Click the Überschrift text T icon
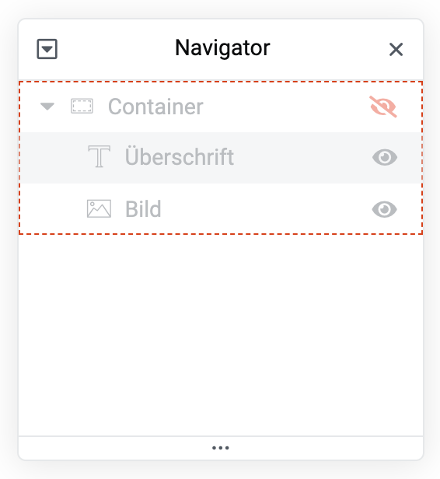440x479 pixels. click(x=99, y=156)
